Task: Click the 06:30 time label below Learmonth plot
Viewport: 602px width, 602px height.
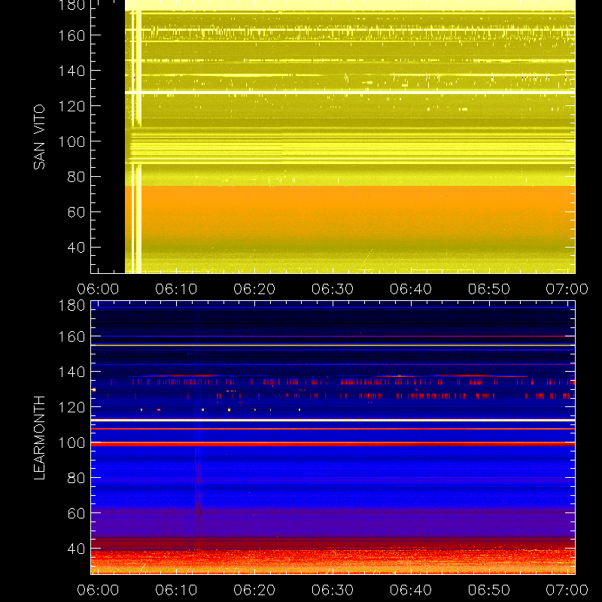Action: [333, 590]
